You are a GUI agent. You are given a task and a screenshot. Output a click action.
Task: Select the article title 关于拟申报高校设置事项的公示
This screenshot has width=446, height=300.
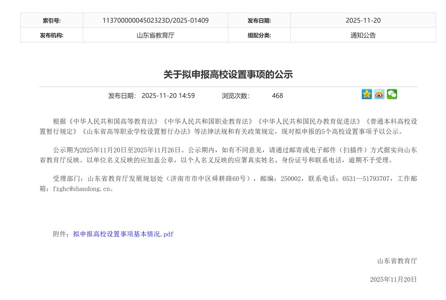pyautogui.click(x=228, y=74)
